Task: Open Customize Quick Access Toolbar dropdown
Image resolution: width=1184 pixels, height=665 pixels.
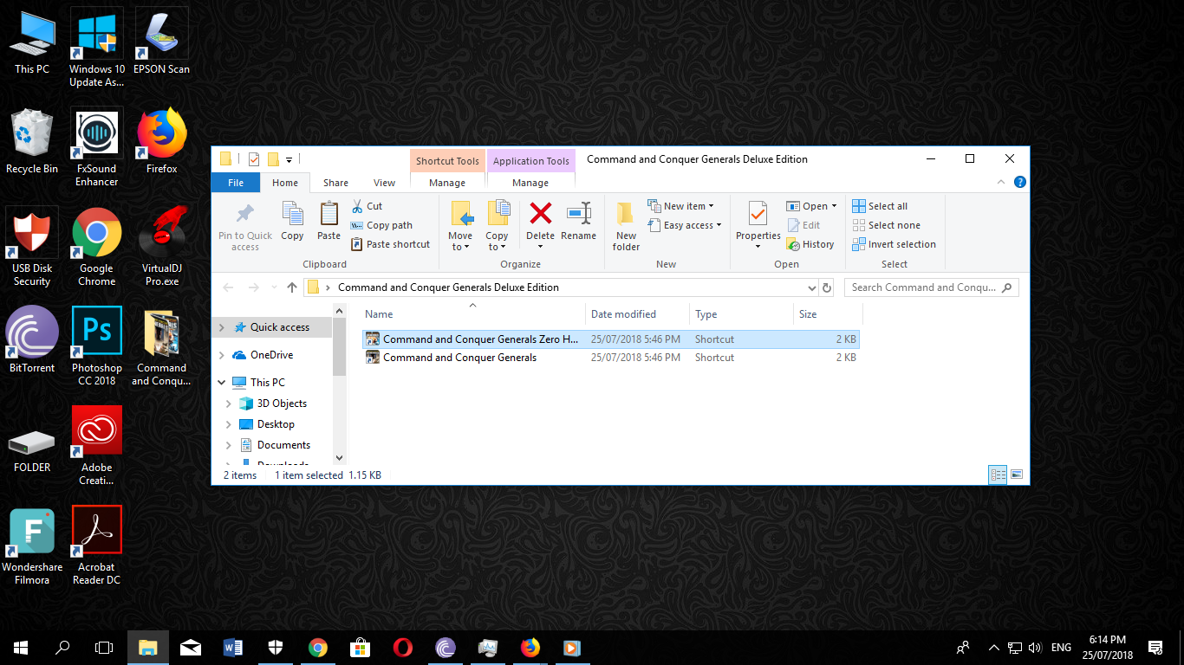Action: coord(289,159)
